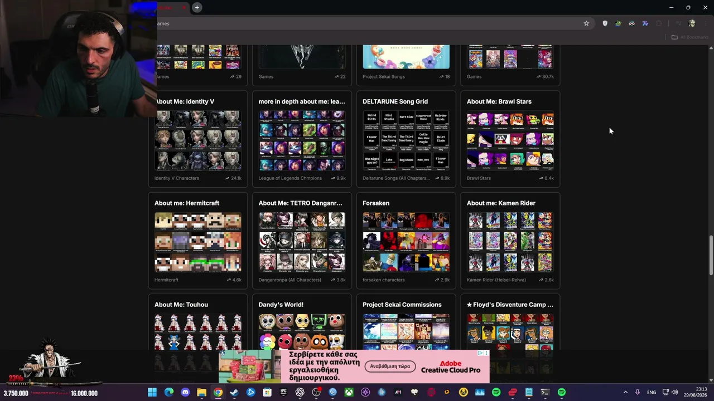Toggle the microphone tray icon
The height and width of the screenshot is (401, 714).
click(638, 393)
